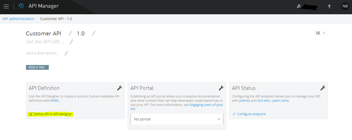Edit API name with pencil icon
The image size is (352, 140).
[x=70, y=33]
